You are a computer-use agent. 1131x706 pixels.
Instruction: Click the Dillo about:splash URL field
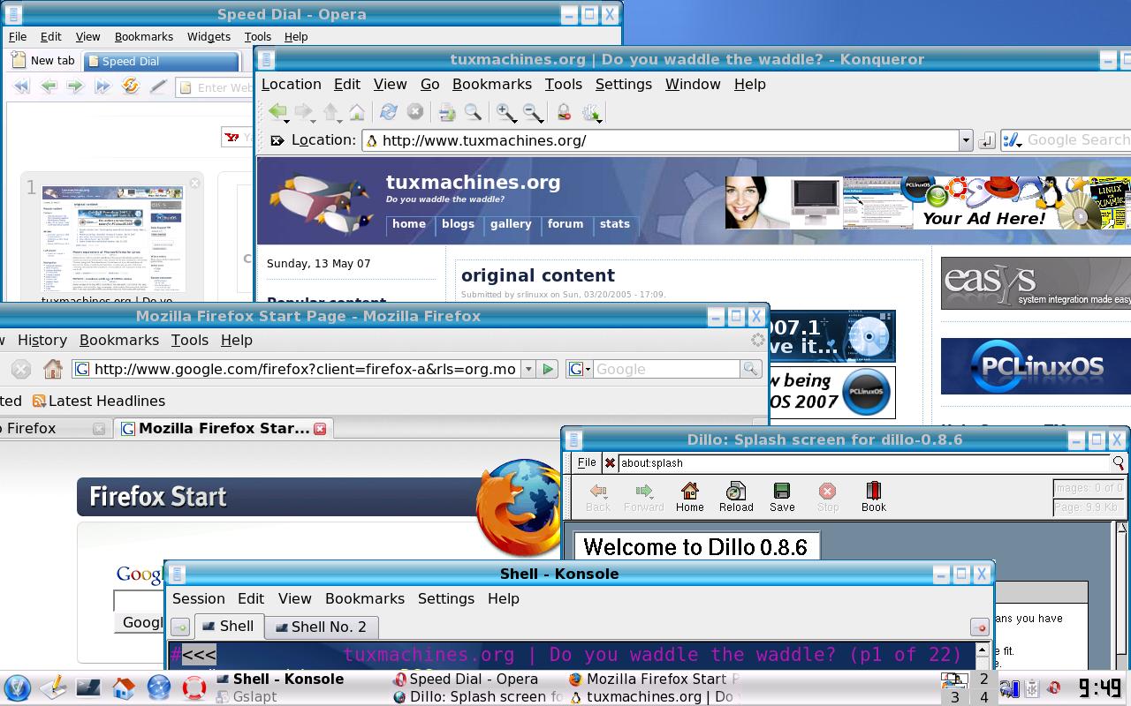863,462
